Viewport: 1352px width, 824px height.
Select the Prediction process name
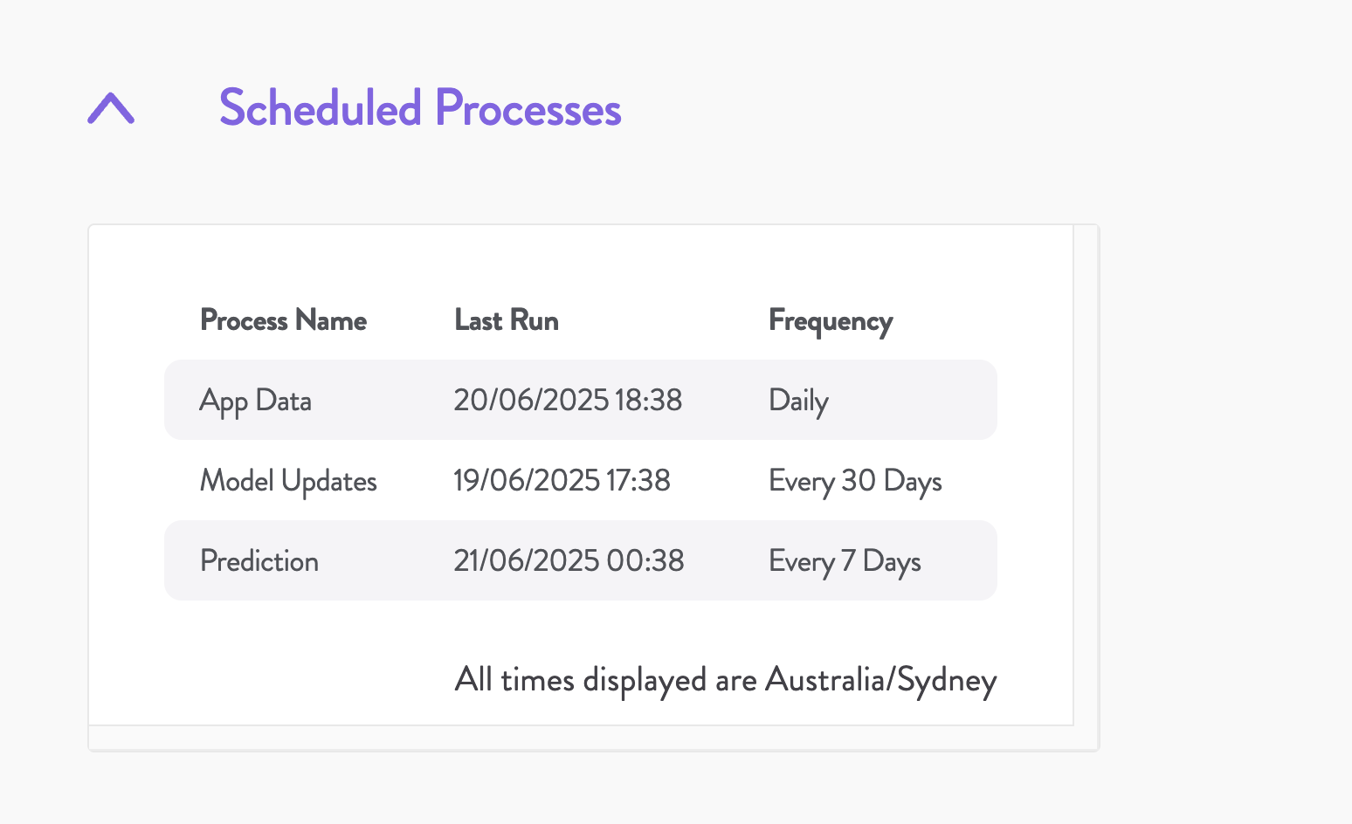click(259, 561)
